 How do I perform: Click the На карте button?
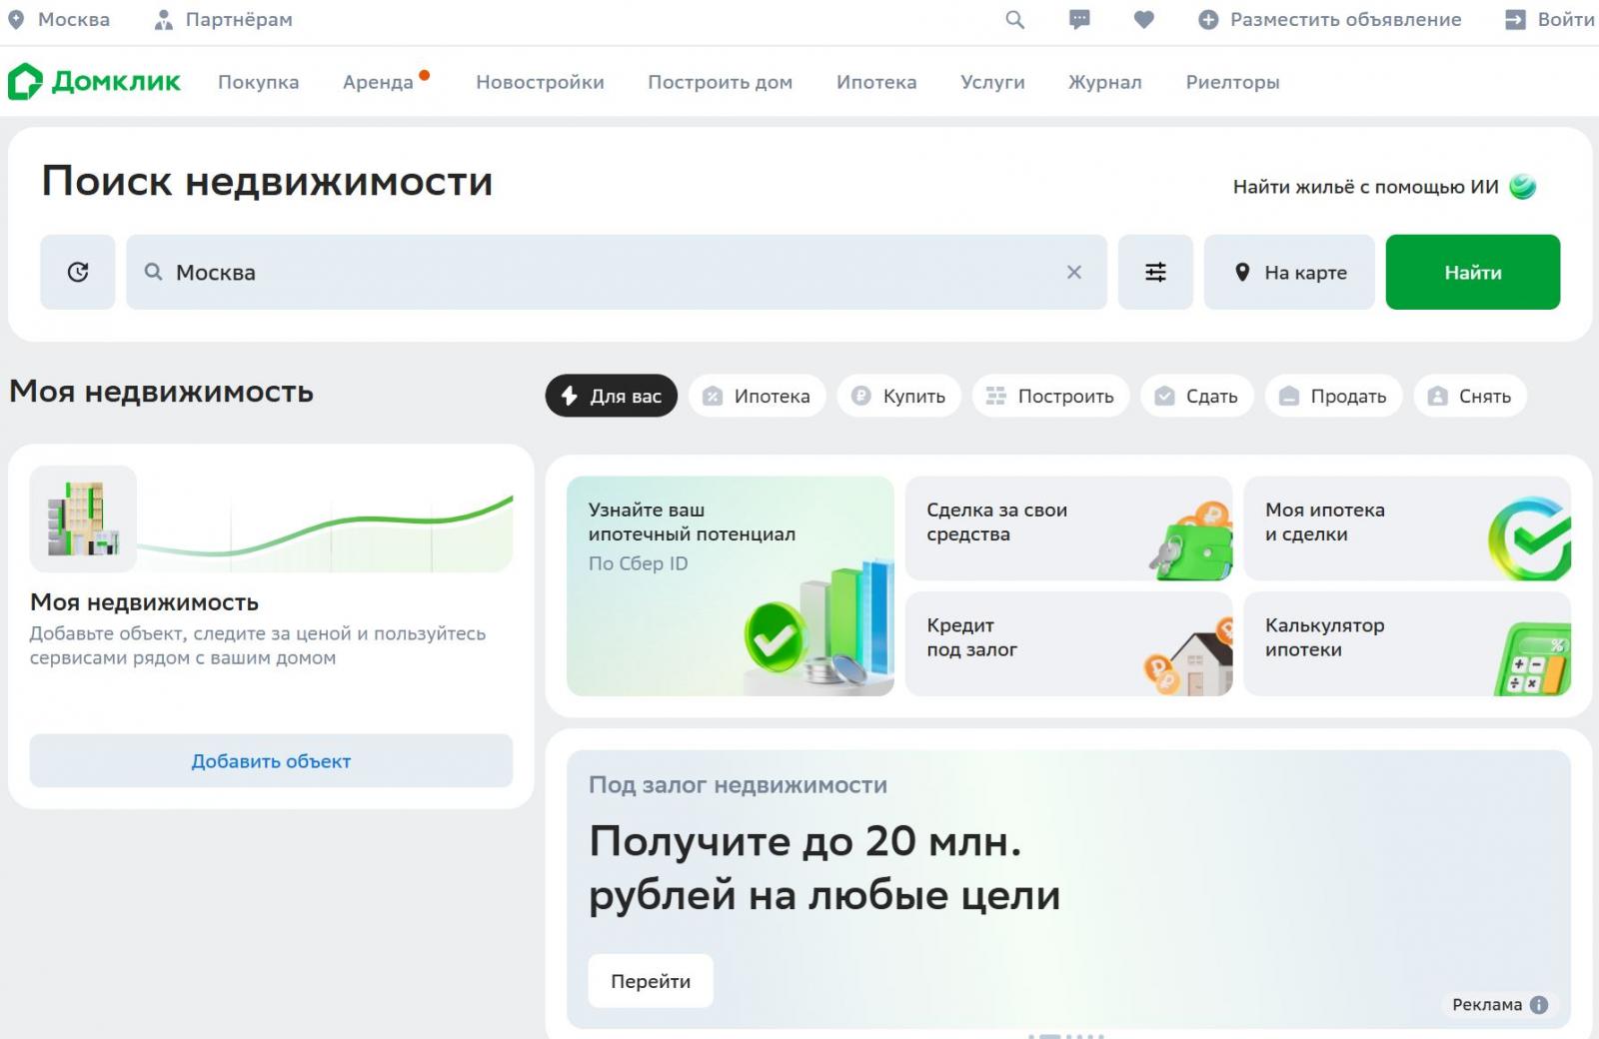[1289, 272]
